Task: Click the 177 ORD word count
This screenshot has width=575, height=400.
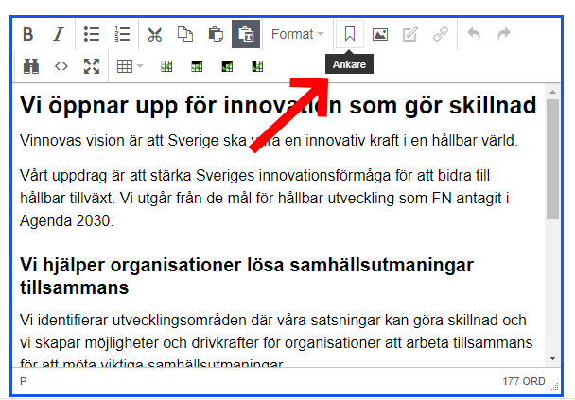Action: tap(524, 381)
